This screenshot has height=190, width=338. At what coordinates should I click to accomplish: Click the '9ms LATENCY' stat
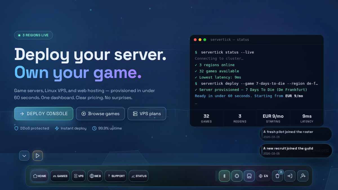click(307, 118)
